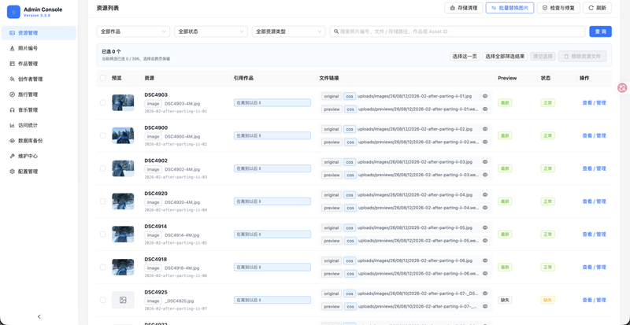Click eye icon for original after-parting-ii-02.jpg

(x=485, y=129)
